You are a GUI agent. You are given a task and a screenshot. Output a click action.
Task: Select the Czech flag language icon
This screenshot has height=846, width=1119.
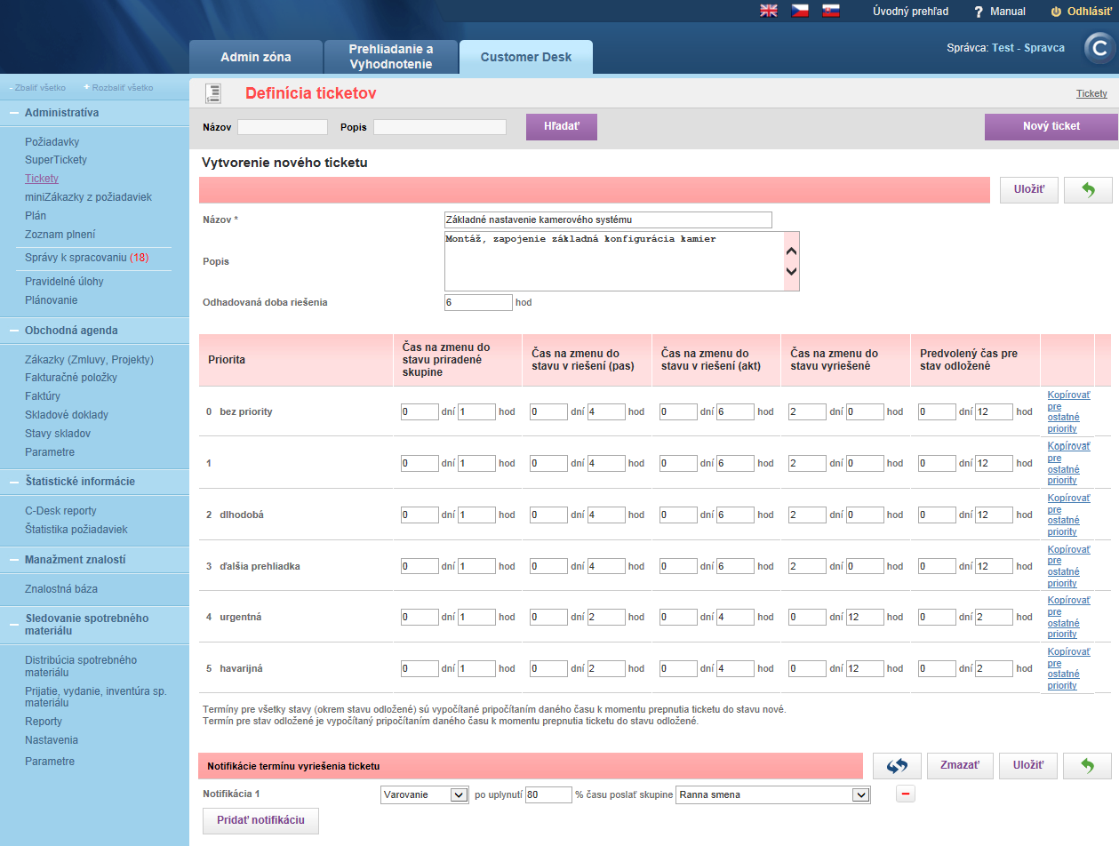pos(800,12)
